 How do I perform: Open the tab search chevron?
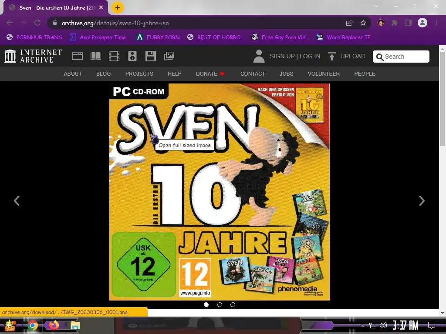tap(376, 6)
